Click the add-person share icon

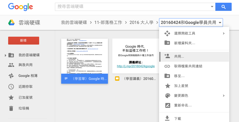167,56
